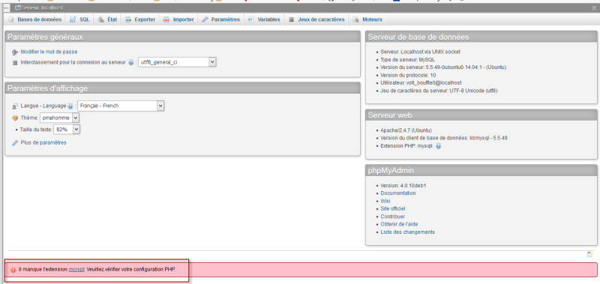
Task: Click the red error icon in the mcrypt warning
Action: pos(13,270)
